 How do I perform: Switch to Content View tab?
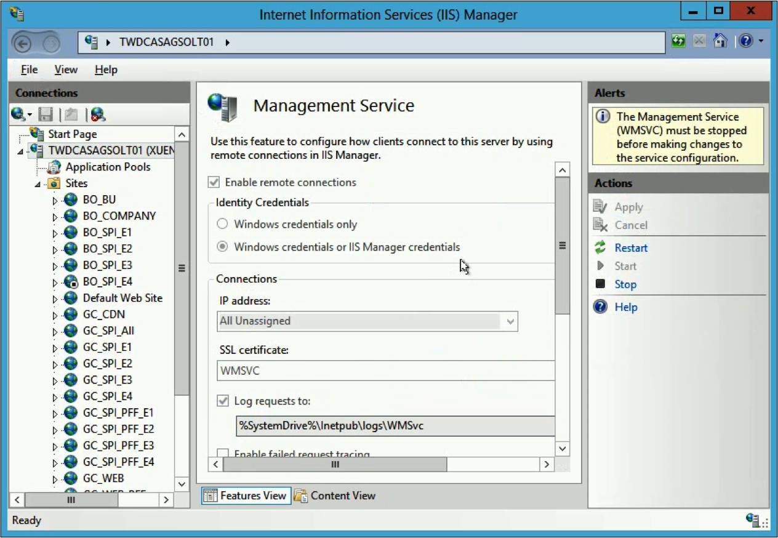pos(335,496)
